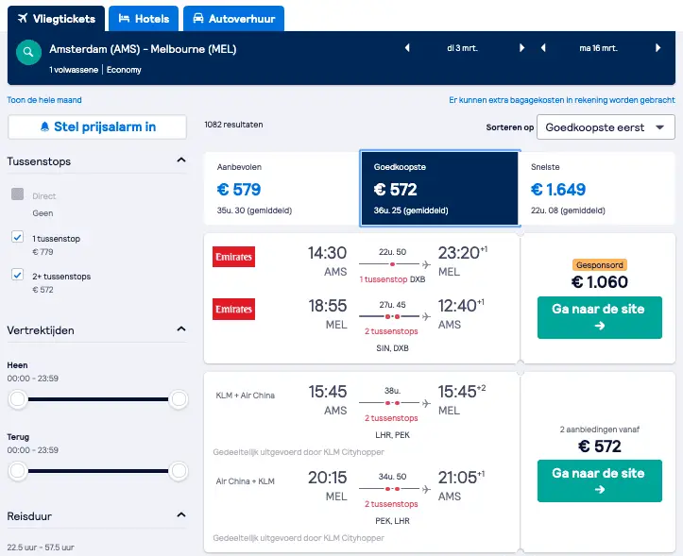The image size is (683, 556).
Task: Switch to the Hotels tab
Action: click(144, 19)
